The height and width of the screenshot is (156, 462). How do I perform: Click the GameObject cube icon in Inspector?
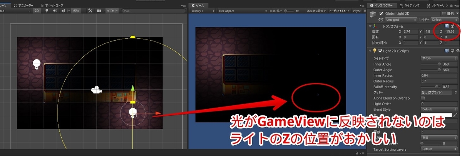coord(372,14)
